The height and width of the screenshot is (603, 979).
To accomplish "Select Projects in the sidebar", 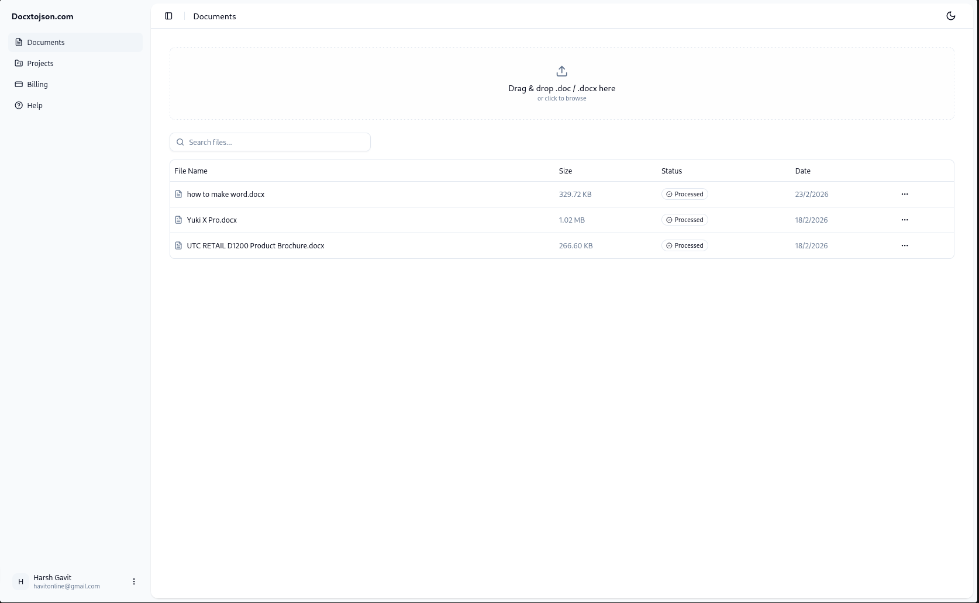I will tap(40, 63).
